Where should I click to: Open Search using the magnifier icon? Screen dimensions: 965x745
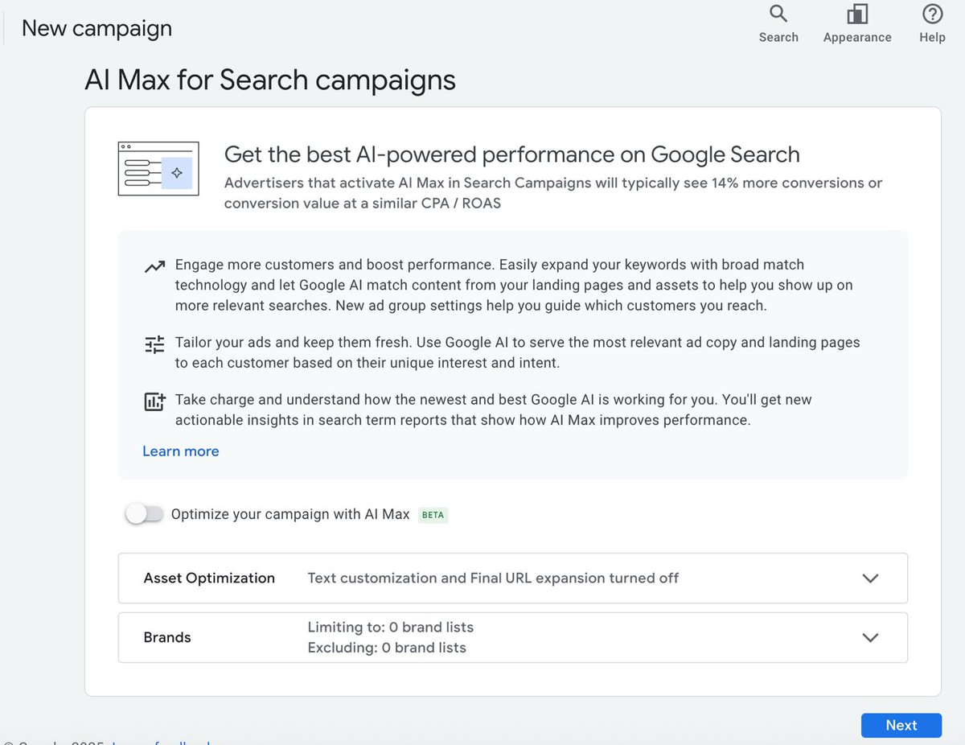tap(778, 14)
